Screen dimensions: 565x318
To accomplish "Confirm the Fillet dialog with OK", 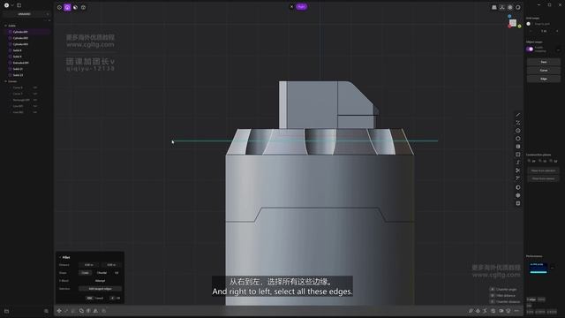I will coord(115,299).
